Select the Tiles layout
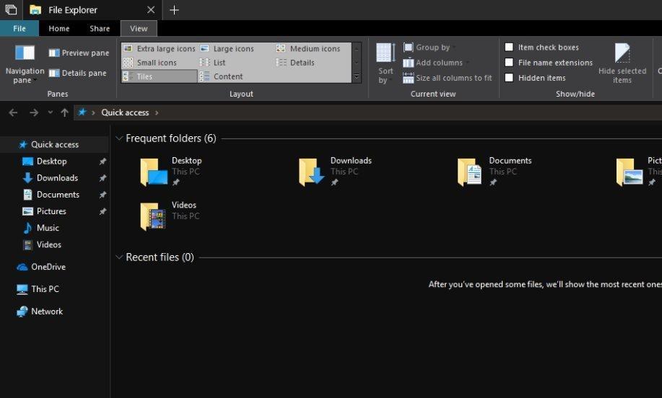Screen dimensions: 662x398 point(159,76)
